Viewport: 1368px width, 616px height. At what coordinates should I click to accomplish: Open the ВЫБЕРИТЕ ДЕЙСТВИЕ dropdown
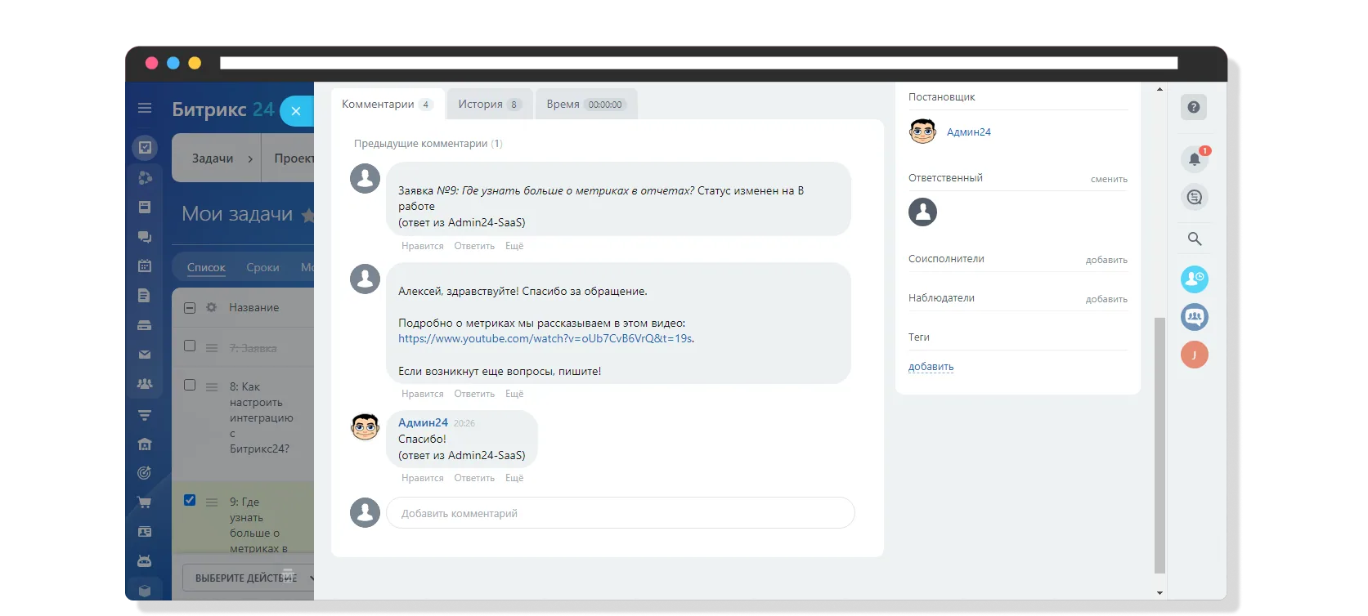pyautogui.click(x=249, y=578)
